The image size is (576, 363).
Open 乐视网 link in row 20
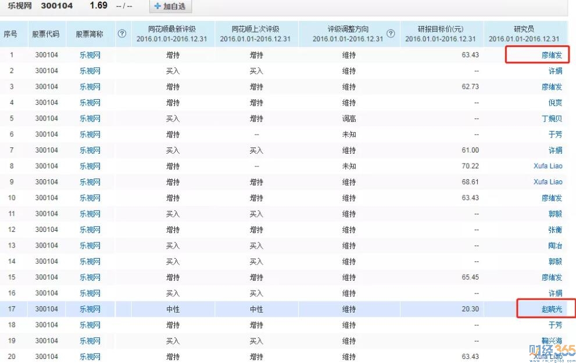[x=90, y=357]
